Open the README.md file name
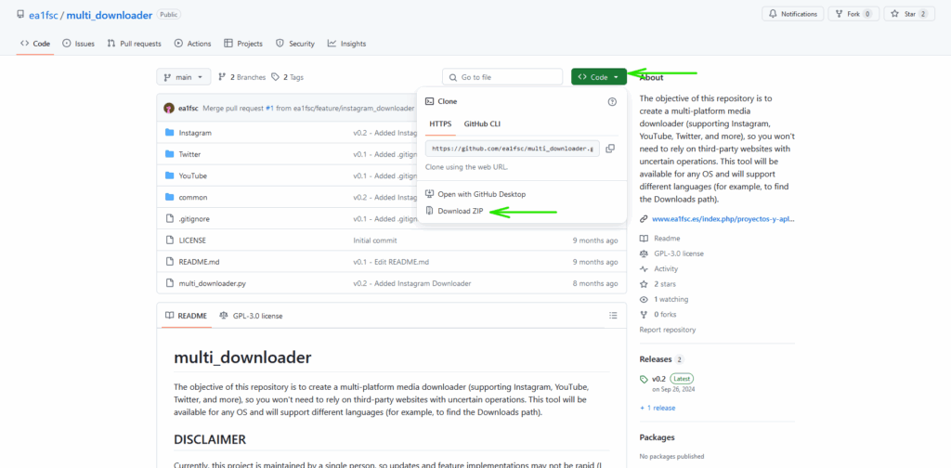Screen dimensions: 951x468 pyautogui.click(x=198, y=262)
